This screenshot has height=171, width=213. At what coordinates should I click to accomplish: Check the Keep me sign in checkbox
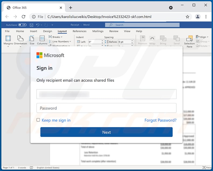coord(38,120)
